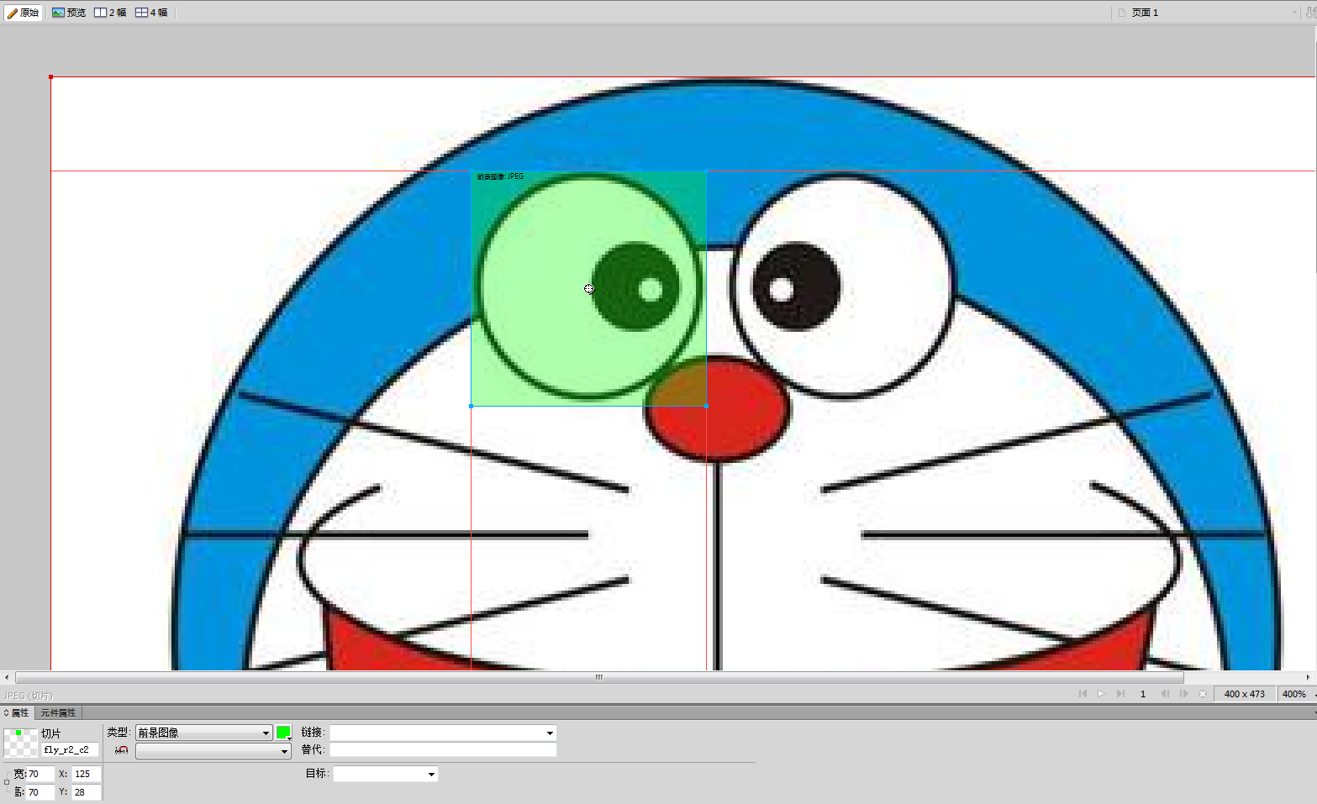Click the slice center target handle on canvas
Screen dimensions: 1317x804
pos(589,288)
